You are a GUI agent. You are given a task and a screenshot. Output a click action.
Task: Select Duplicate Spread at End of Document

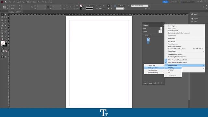[x=185, y=33]
